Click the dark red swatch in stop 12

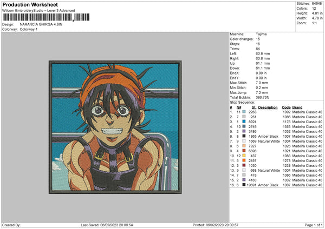pyautogui.click(x=244, y=165)
